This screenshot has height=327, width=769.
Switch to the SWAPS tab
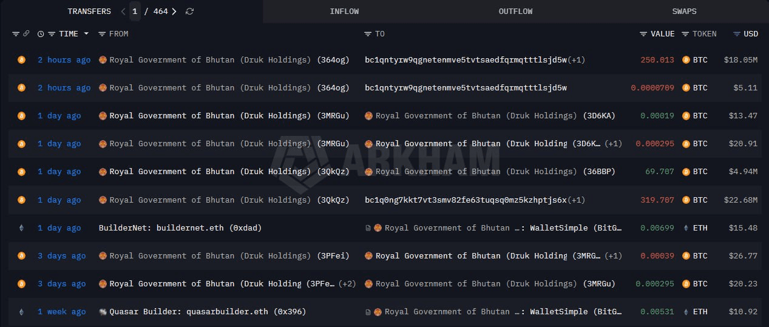(684, 12)
